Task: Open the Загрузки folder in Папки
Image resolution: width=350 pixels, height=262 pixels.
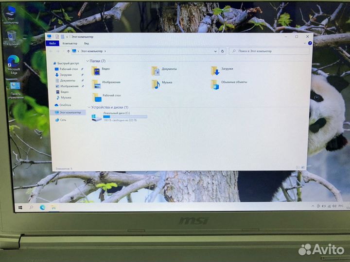Action: pyautogui.click(x=222, y=71)
